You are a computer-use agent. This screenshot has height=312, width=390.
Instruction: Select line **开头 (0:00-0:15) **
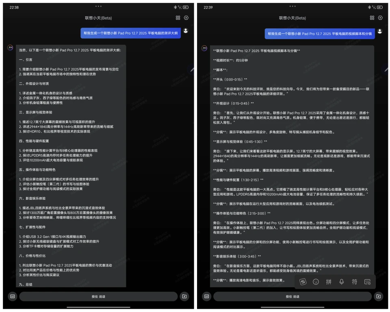click(230, 79)
